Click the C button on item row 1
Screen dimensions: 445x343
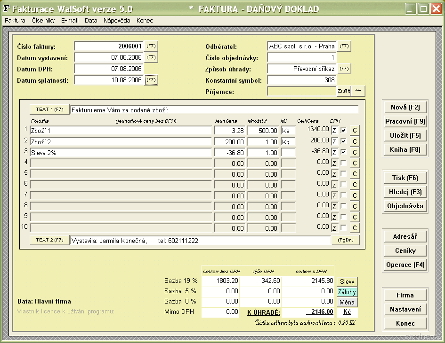point(355,130)
